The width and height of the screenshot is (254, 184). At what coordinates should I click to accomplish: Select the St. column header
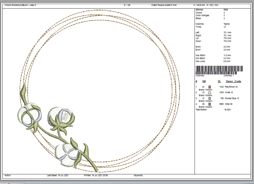pos(219,81)
